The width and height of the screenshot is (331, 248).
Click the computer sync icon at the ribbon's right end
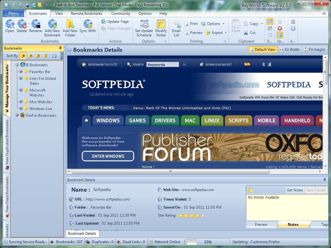click(x=293, y=22)
